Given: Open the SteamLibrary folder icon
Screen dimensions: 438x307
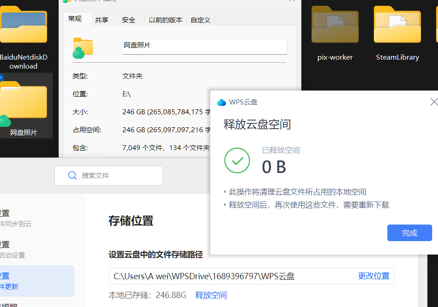Looking at the screenshot, I should pos(397,25).
